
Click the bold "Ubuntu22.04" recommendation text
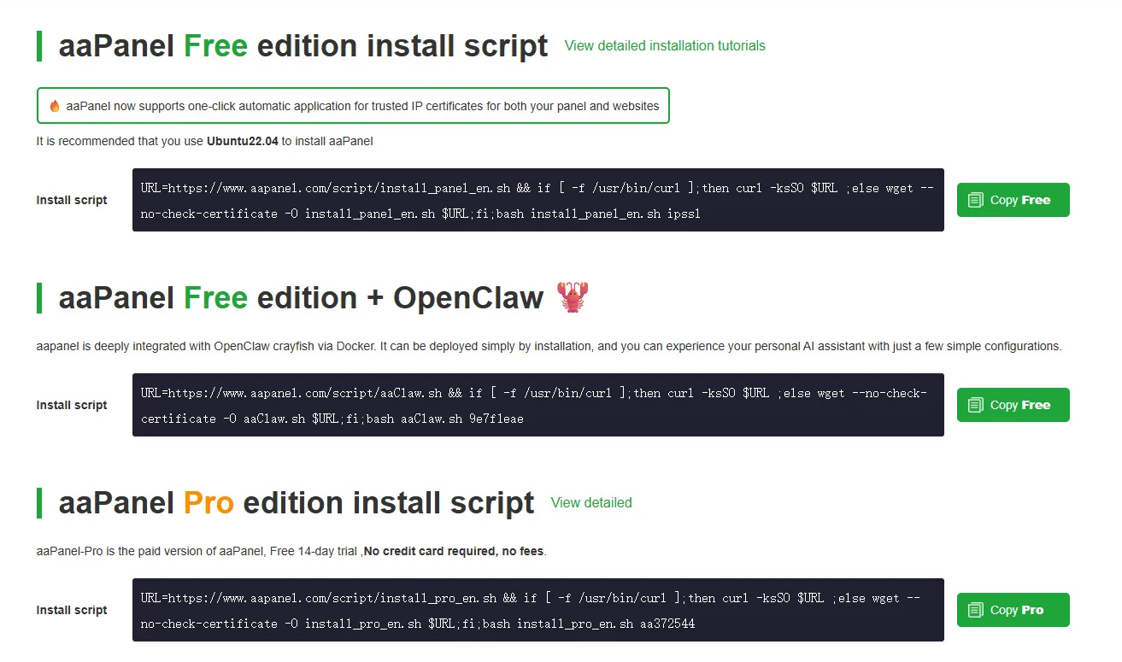243,141
